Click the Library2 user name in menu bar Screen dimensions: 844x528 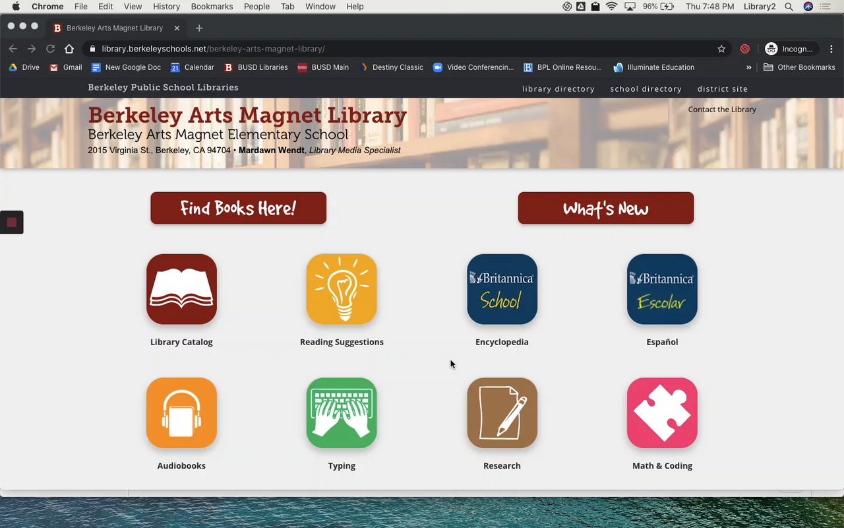click(x=760, y=7)
